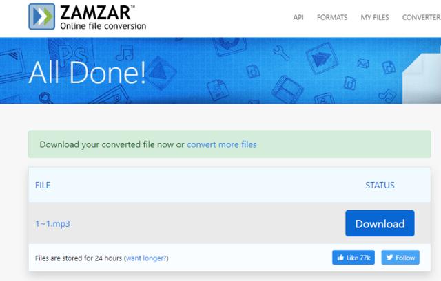The height and width of the screenshot is (281, 441).
Task: Click the Twitter bird icon on Follow
Action: click(x=389, y=257)
